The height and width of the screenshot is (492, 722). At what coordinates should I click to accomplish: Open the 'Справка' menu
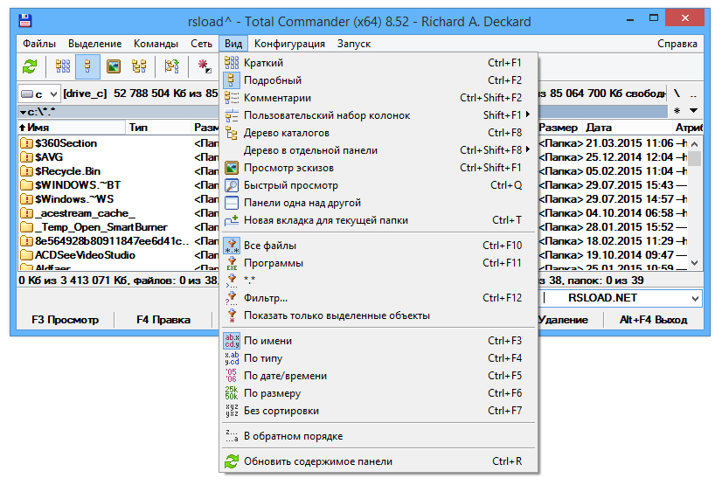point(677,44)
